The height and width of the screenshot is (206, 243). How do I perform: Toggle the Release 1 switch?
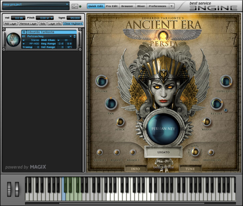[99, 152]
